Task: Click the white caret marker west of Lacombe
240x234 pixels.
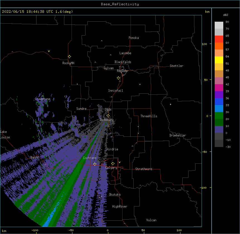Action: click(111, 55)
